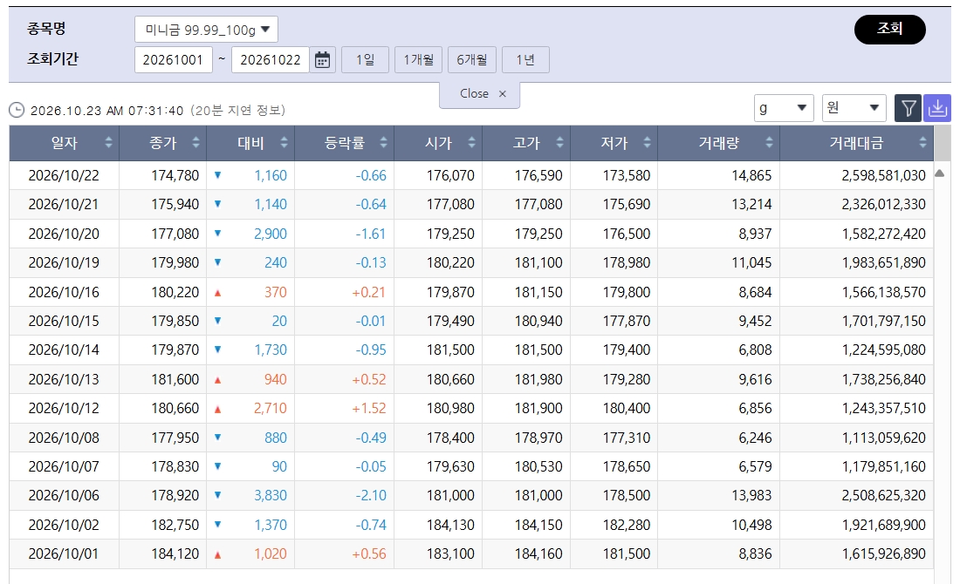Open the calendar date picker icon
Image resolution: width=960 pixels, height=584 pixels.
322,60
